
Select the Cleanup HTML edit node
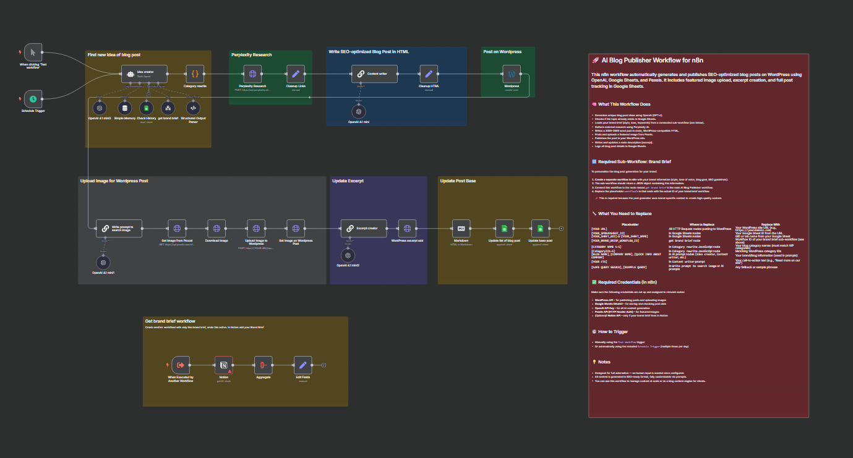pyautogui.click(x=429, y=74)
